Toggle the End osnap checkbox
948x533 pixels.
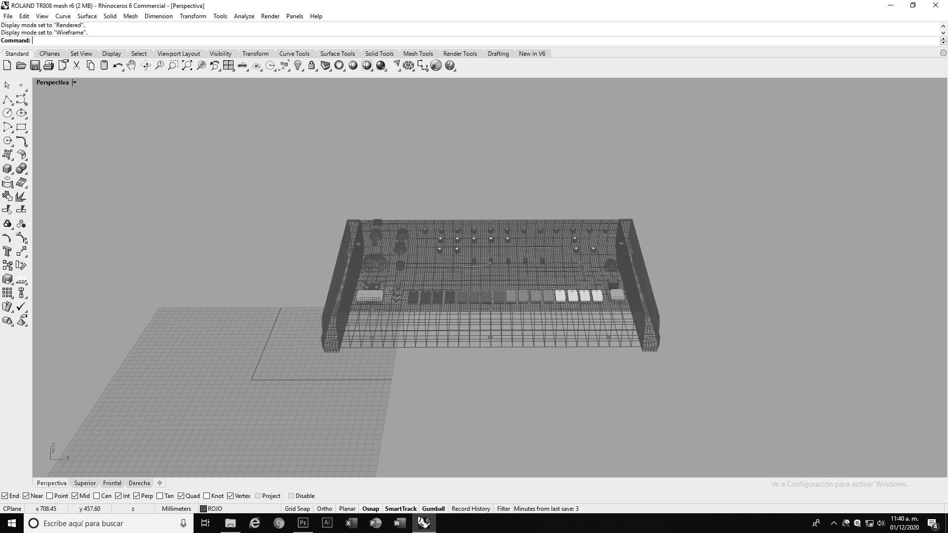pos(4,496)
